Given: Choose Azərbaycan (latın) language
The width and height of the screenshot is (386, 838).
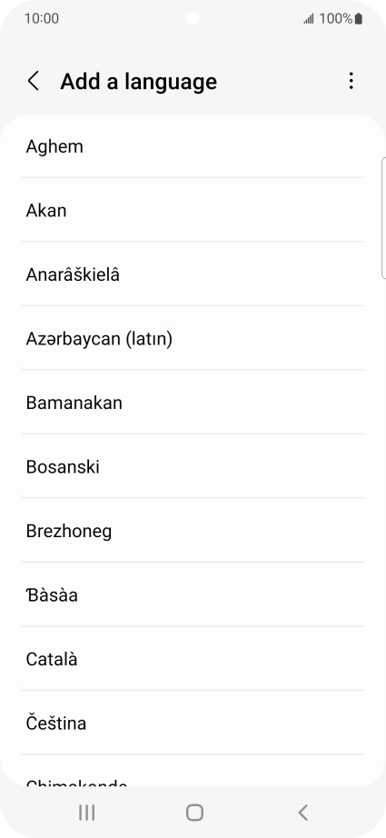Looking at the screenshot, I should click(193, 338).
